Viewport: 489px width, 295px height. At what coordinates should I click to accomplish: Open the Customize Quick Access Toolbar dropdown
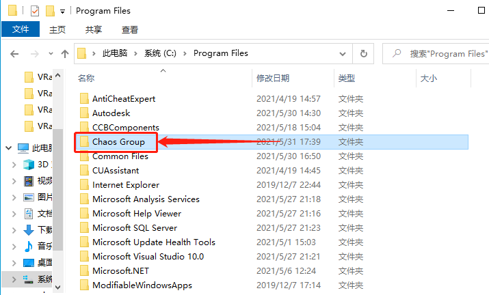coord(63,12)
